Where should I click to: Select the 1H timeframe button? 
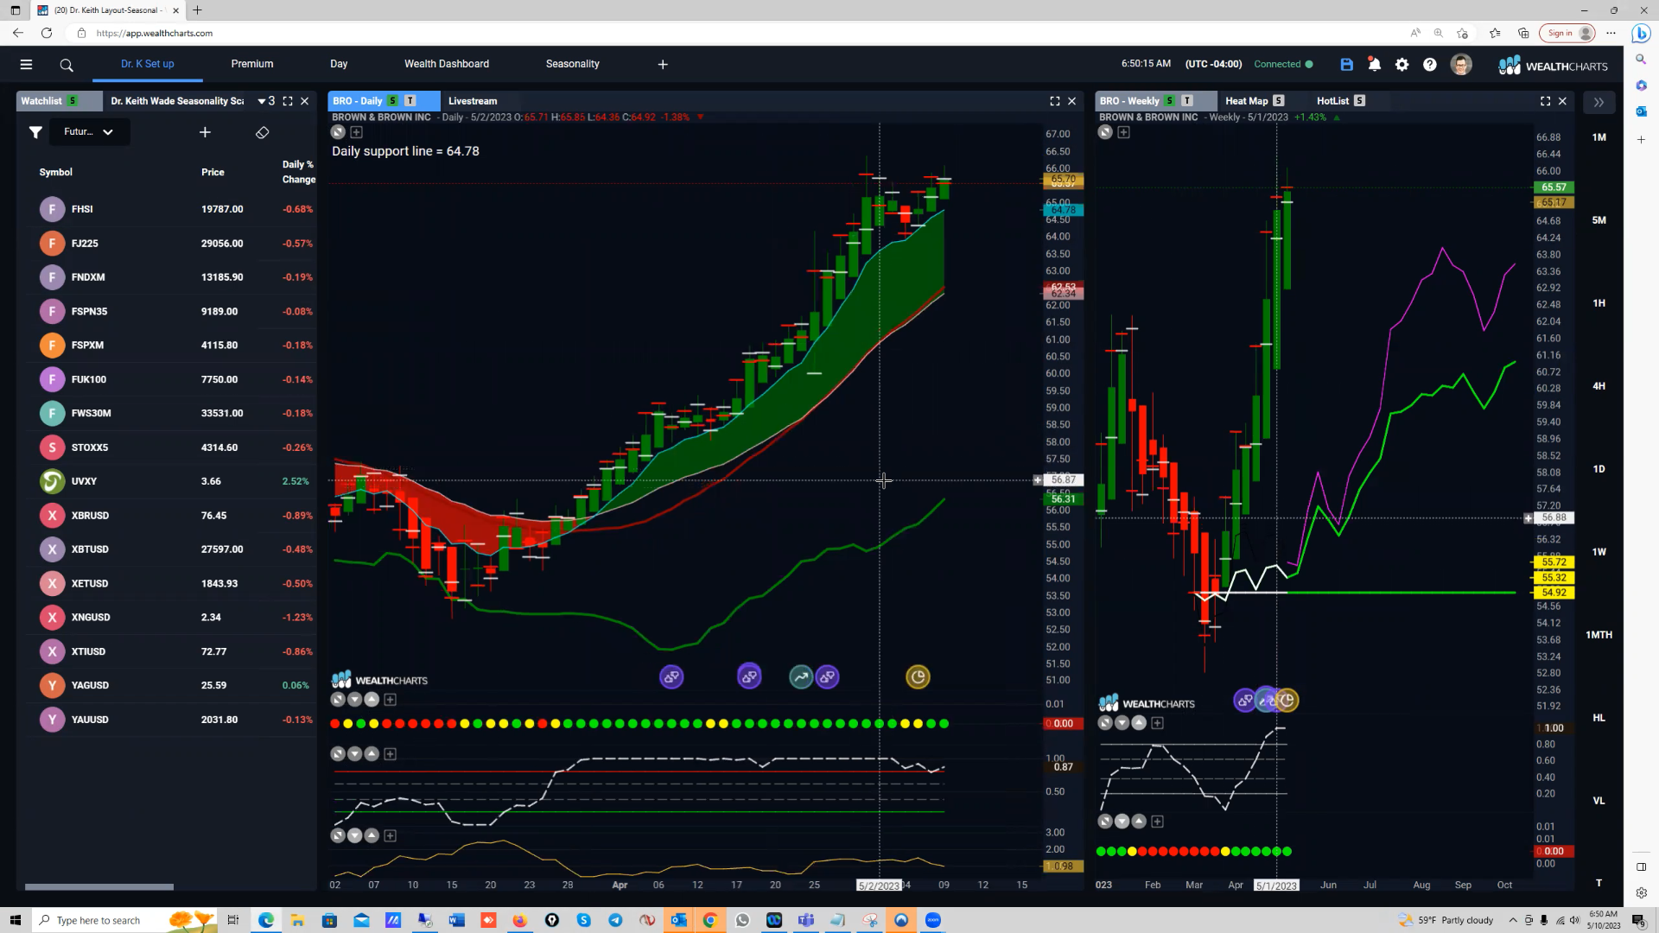(x=1599, y=303)
